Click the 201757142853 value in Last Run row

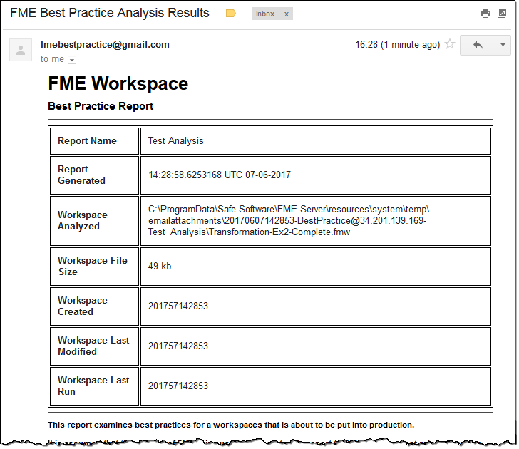[178, 386]
